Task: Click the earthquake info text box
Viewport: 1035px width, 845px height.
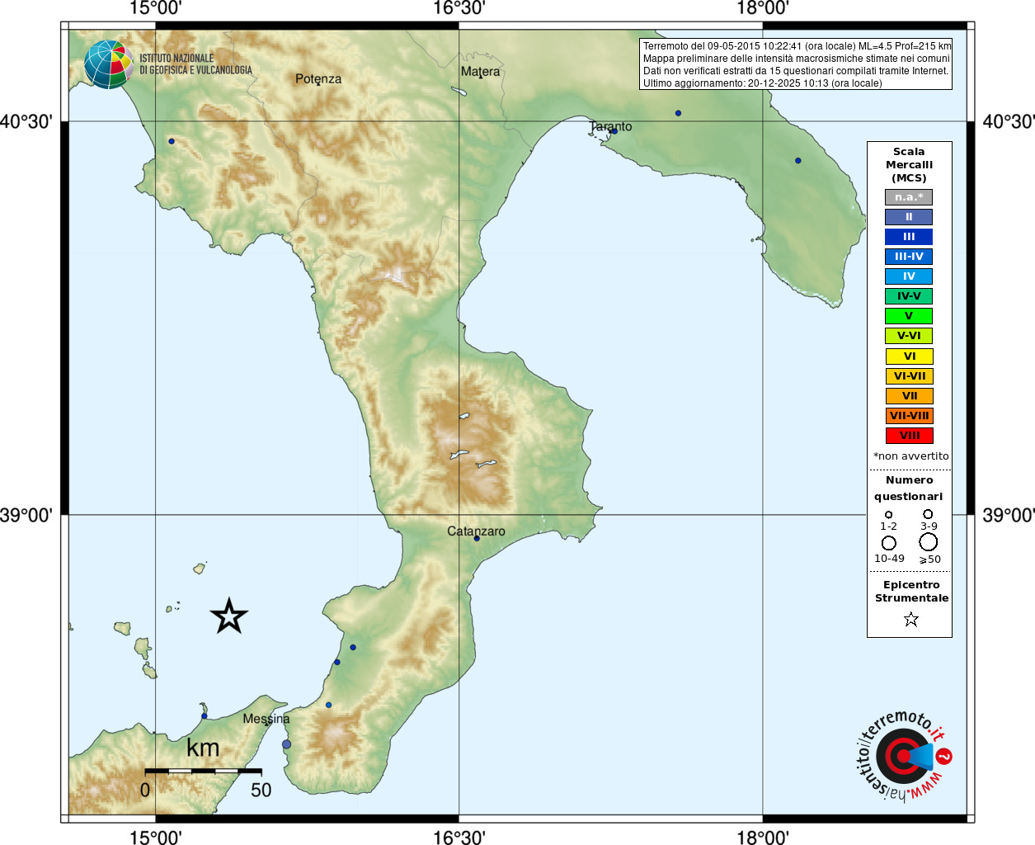Action: coord(796,64)
